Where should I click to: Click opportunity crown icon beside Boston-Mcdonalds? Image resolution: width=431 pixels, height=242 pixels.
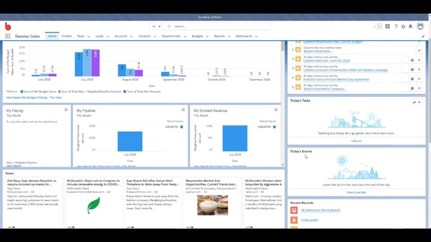[298, 49]
